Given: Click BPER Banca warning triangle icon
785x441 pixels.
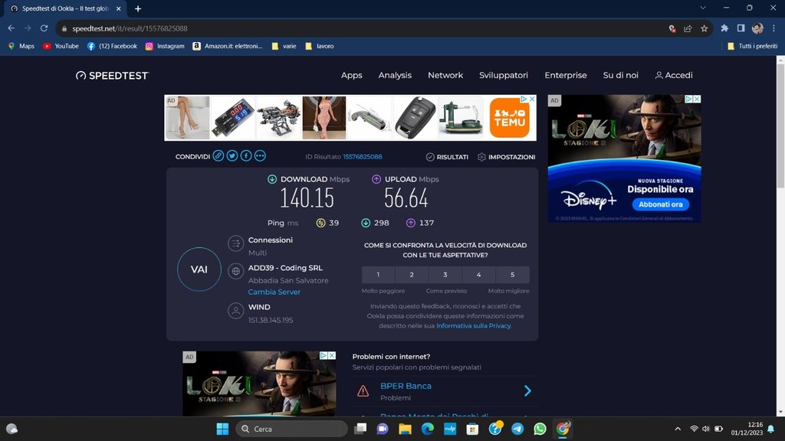Looking at the screenshot, I should coord(363,391).
